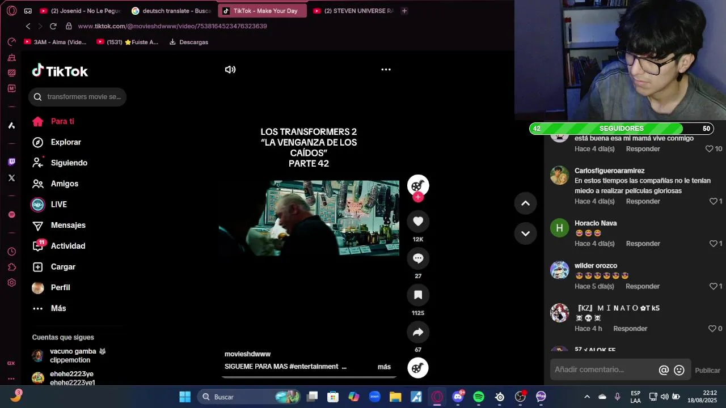Like the comment with 10 likes
This screenshot has width=726, height=408.
pyautogui.click(x=709, y=148)
